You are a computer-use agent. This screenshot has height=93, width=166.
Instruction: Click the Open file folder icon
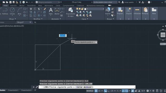click(7, 2)
